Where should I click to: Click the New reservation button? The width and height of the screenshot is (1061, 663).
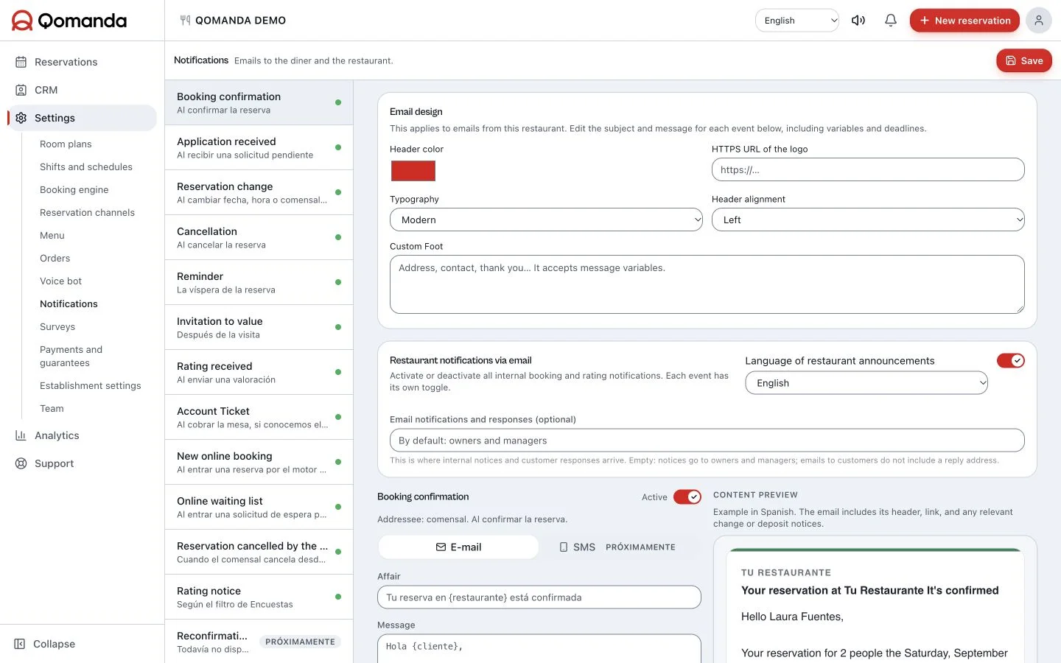click(964, 21)
